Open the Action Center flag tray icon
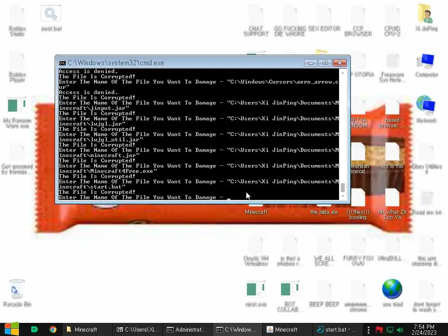 [x=379, y=330]
